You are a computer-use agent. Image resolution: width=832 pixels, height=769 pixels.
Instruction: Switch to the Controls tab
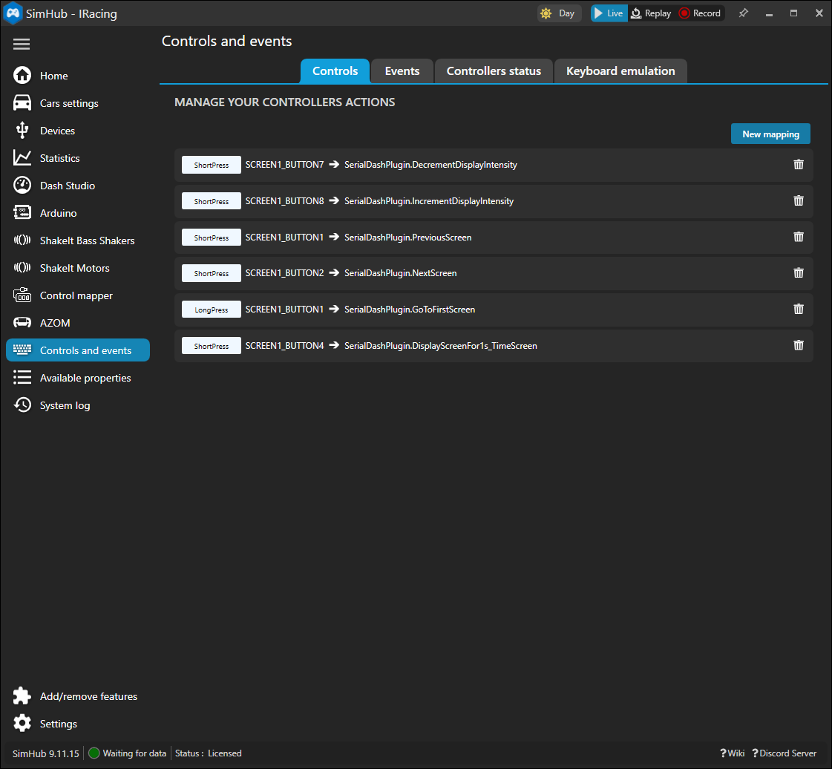[x=335, y=71]
